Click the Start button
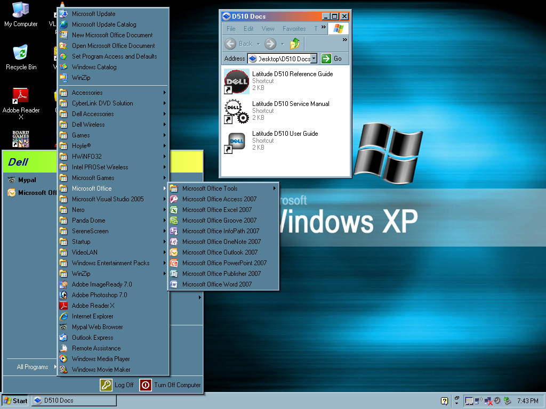This screenshot has height=409, width=546. click(15, 400)
